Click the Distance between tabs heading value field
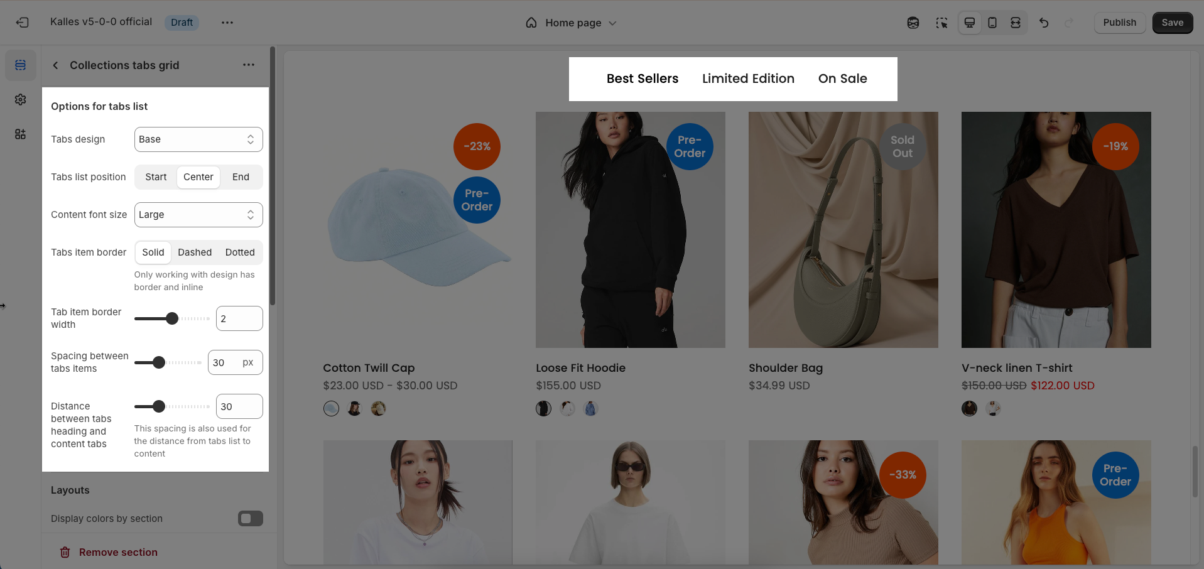Screen dimensions: 1204x569 pos(239,406)
